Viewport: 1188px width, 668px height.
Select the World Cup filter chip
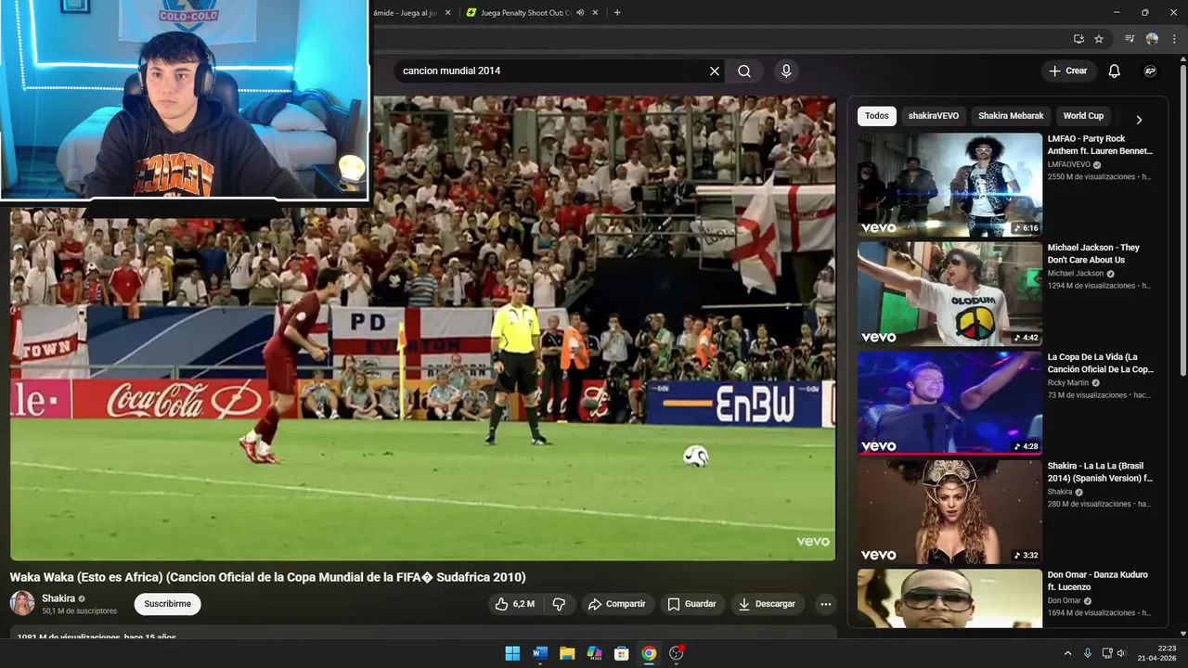tap(1083, 116)
